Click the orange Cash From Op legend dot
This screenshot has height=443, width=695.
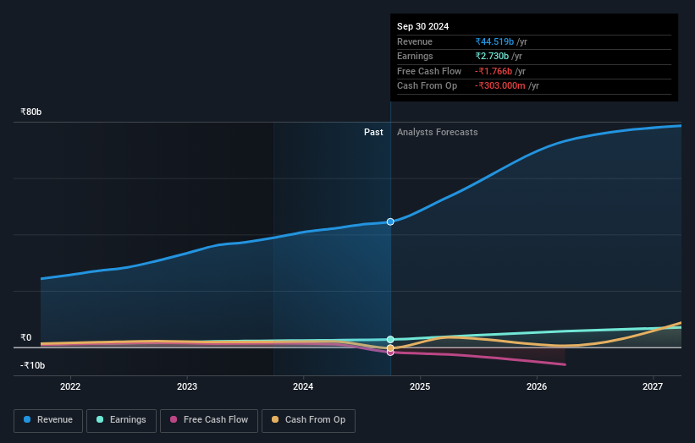coord(275,419)
